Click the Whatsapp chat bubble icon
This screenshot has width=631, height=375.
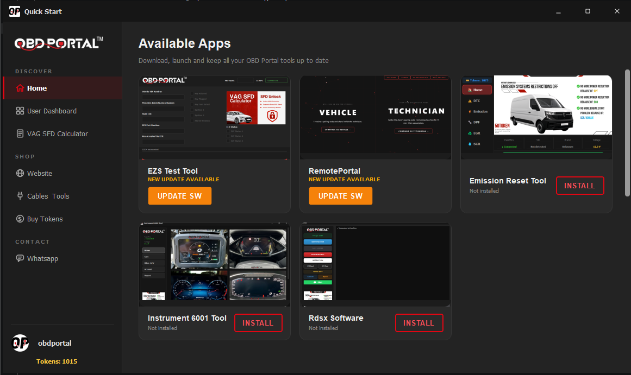[x=20, y=258]
